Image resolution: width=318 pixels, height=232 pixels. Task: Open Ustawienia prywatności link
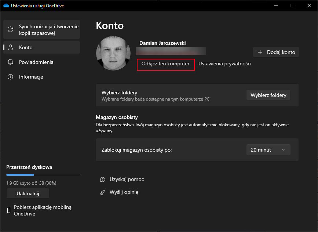[225, 64]
